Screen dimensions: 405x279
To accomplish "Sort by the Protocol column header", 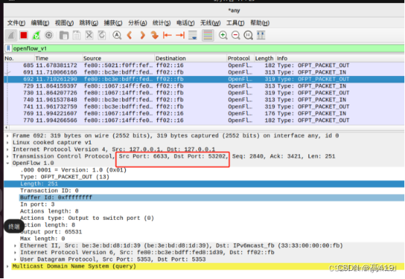I will (x=241, y=58).
